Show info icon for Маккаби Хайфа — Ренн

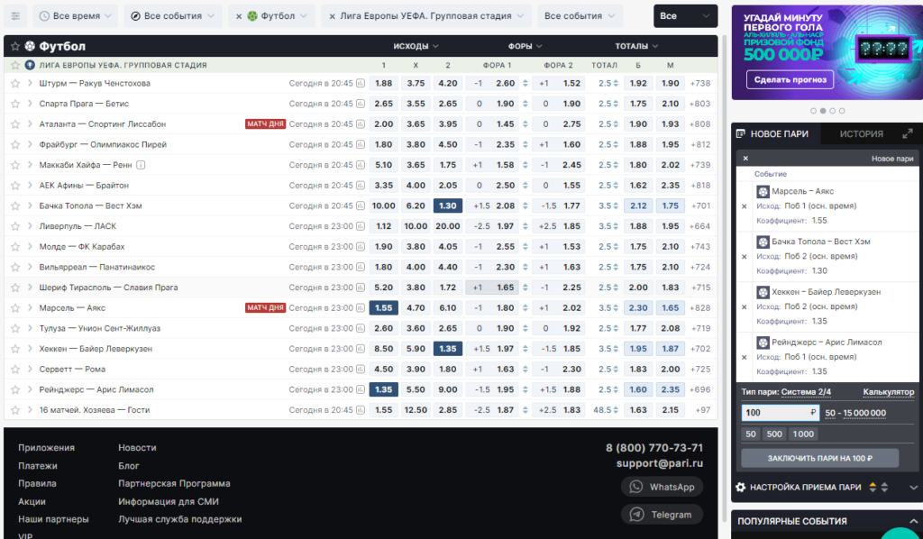(141, 165)
